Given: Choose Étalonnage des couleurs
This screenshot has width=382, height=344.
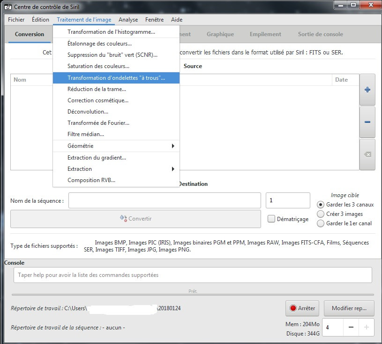Looking at the screenshot, I should [x=116, y=44].
